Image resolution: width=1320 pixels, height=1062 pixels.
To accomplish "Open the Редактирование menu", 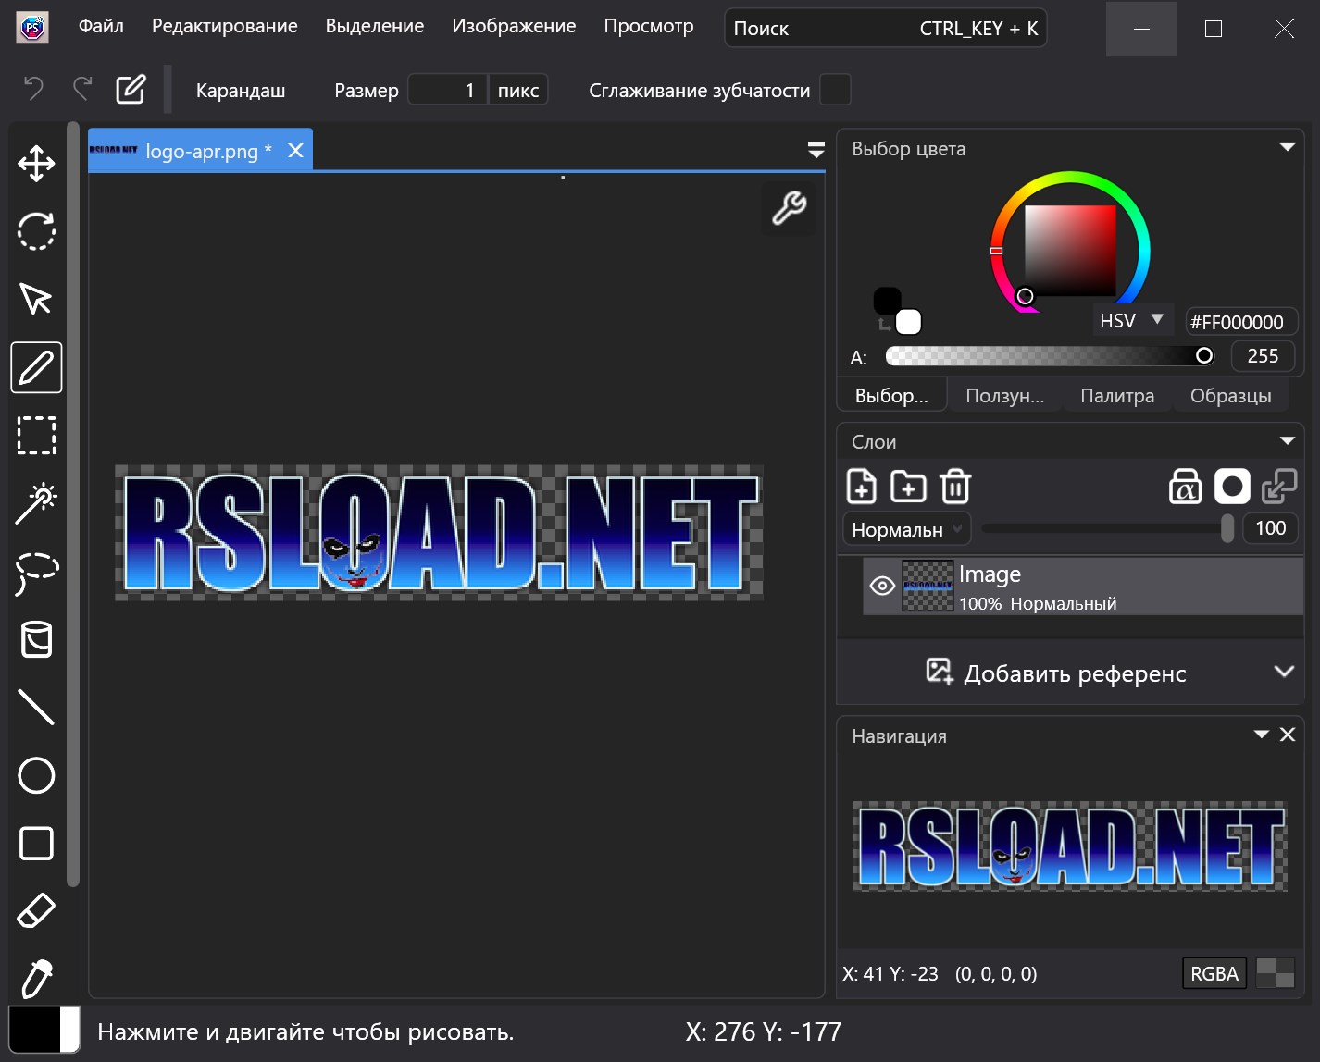I will 225,26.
